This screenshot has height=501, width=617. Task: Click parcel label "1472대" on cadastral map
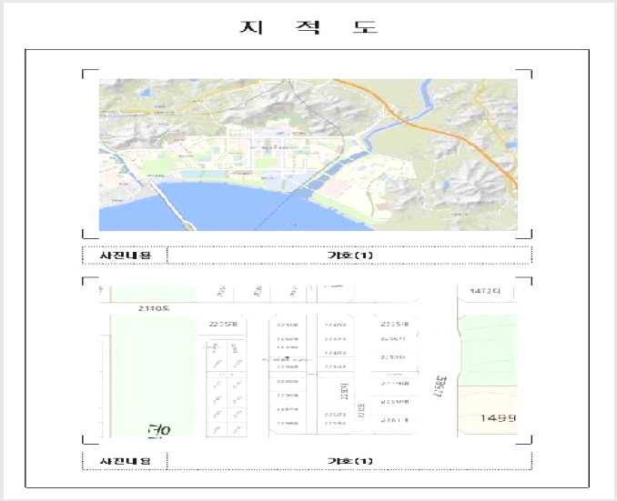pos(485,291)
